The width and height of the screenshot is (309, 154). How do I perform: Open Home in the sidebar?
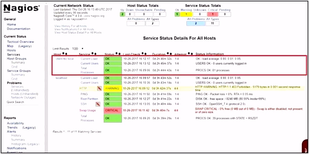[x=11, y=25]
